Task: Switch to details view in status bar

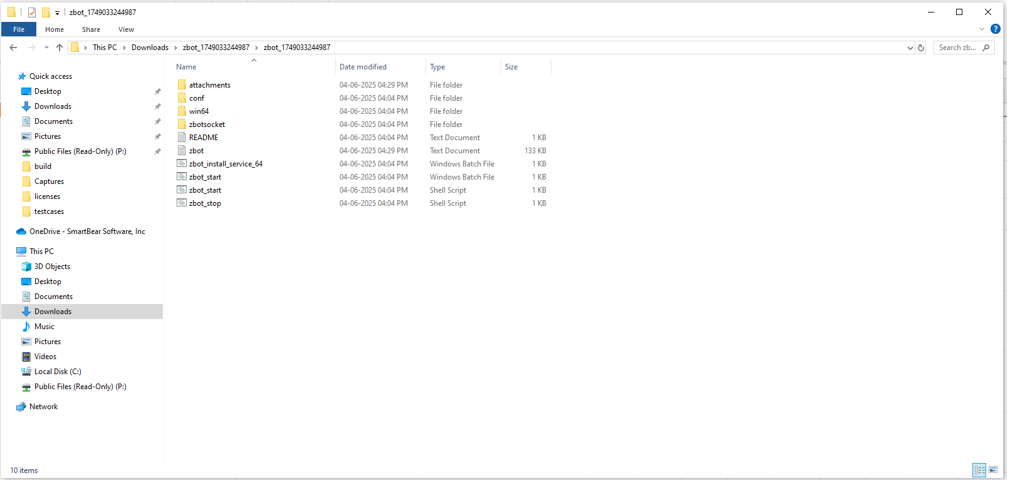Action: (979, 470)
